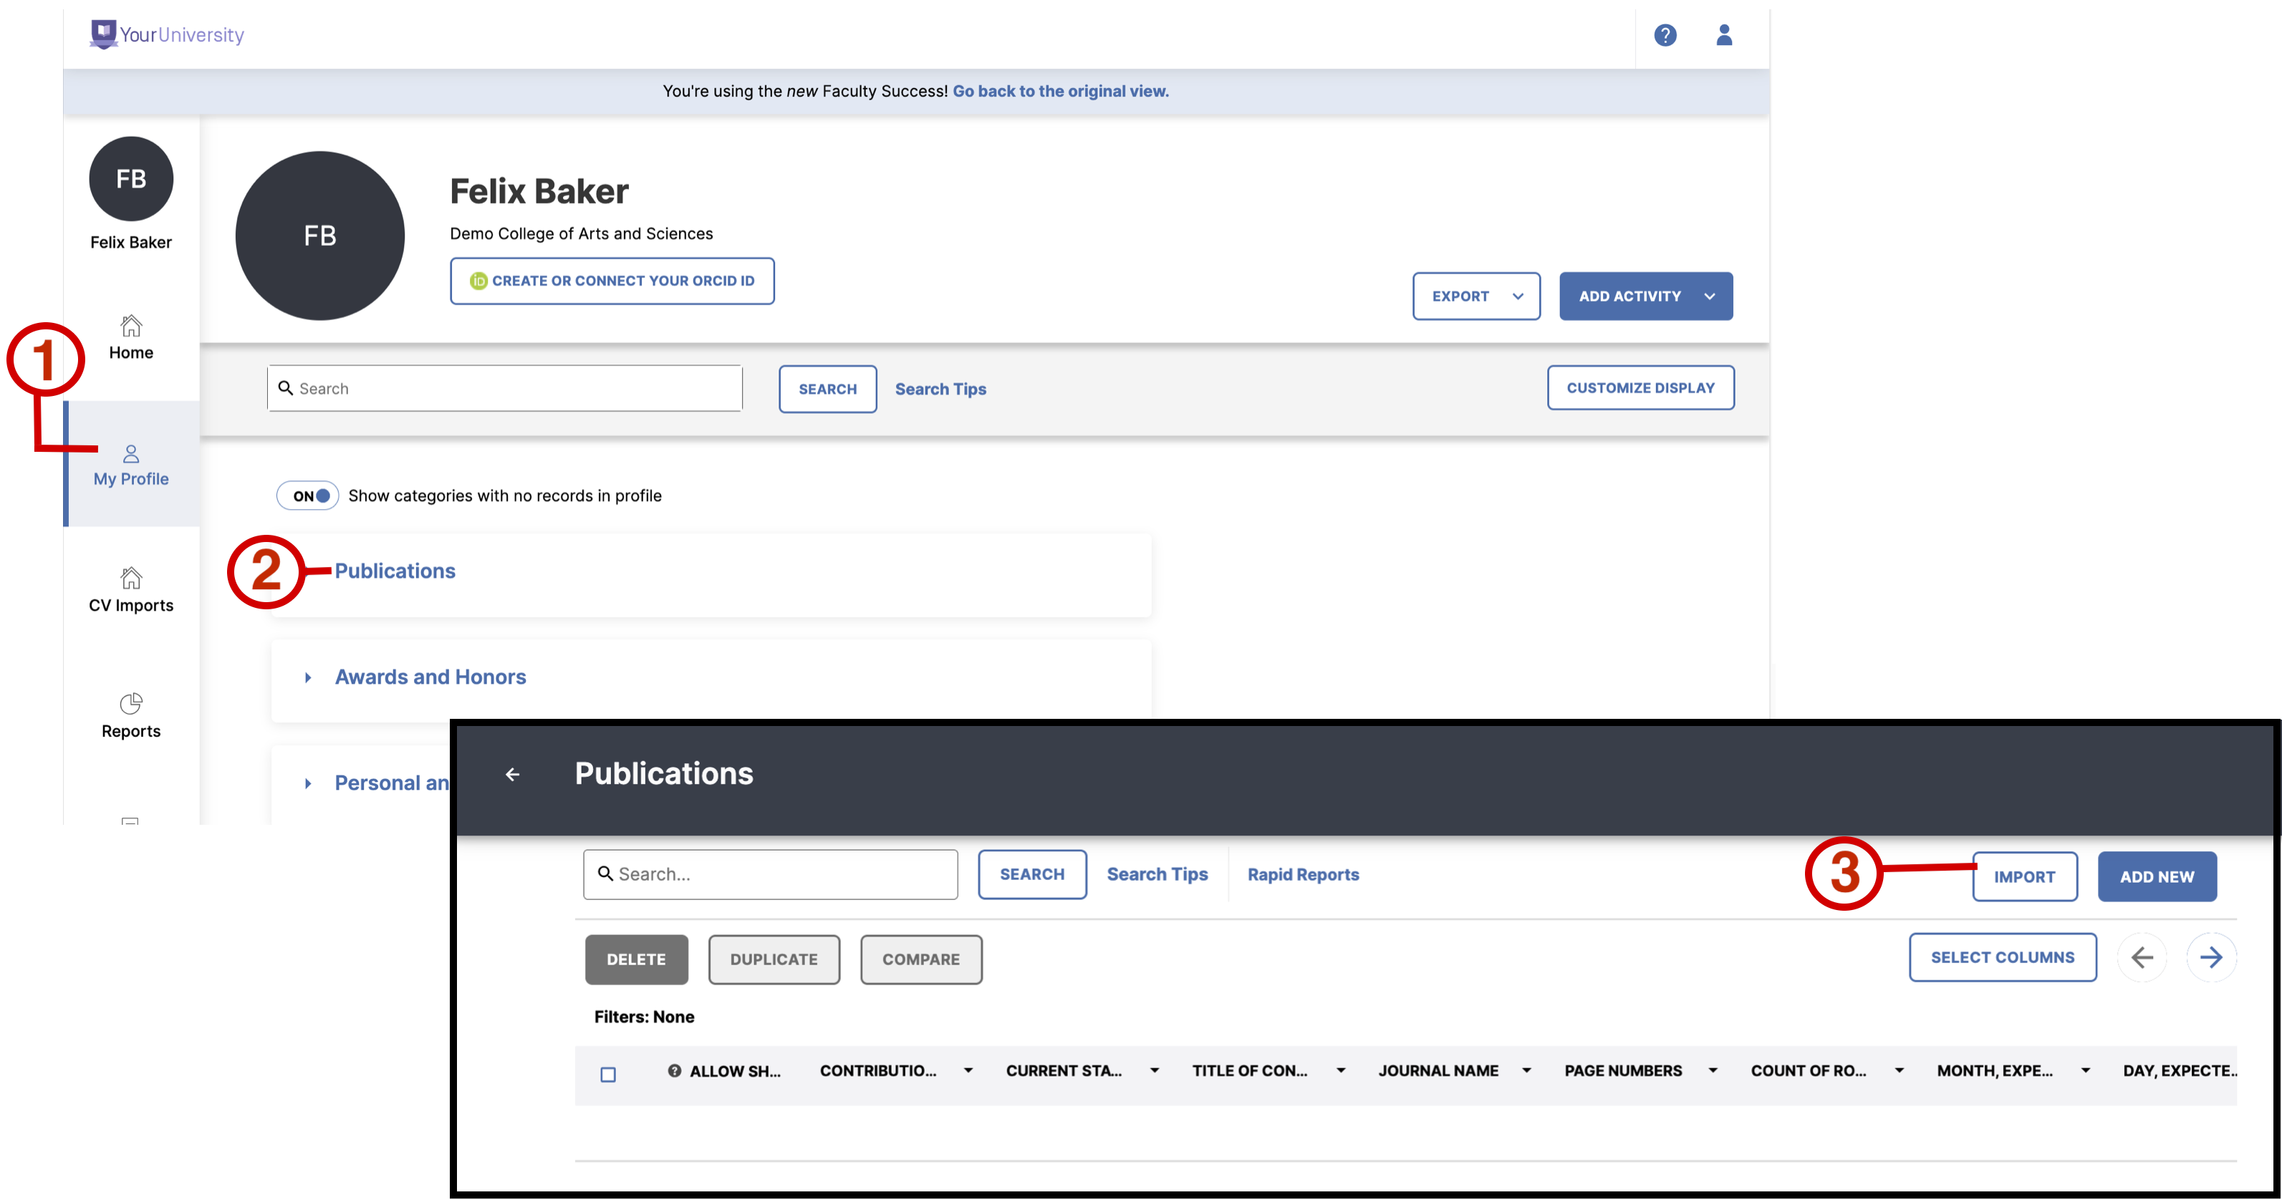Open CV Imports in the sidebar
This screenshot has width=2282, height=1200.
pyautogui.click(x=131, y=591)
